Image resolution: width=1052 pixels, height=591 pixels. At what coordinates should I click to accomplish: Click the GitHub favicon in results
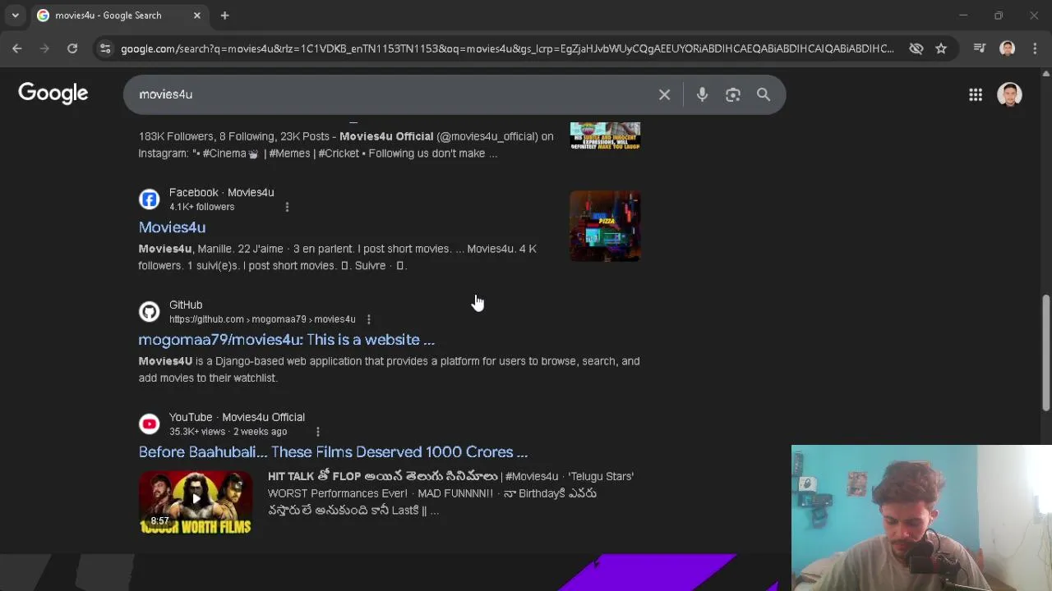click(x=149, y=312)
